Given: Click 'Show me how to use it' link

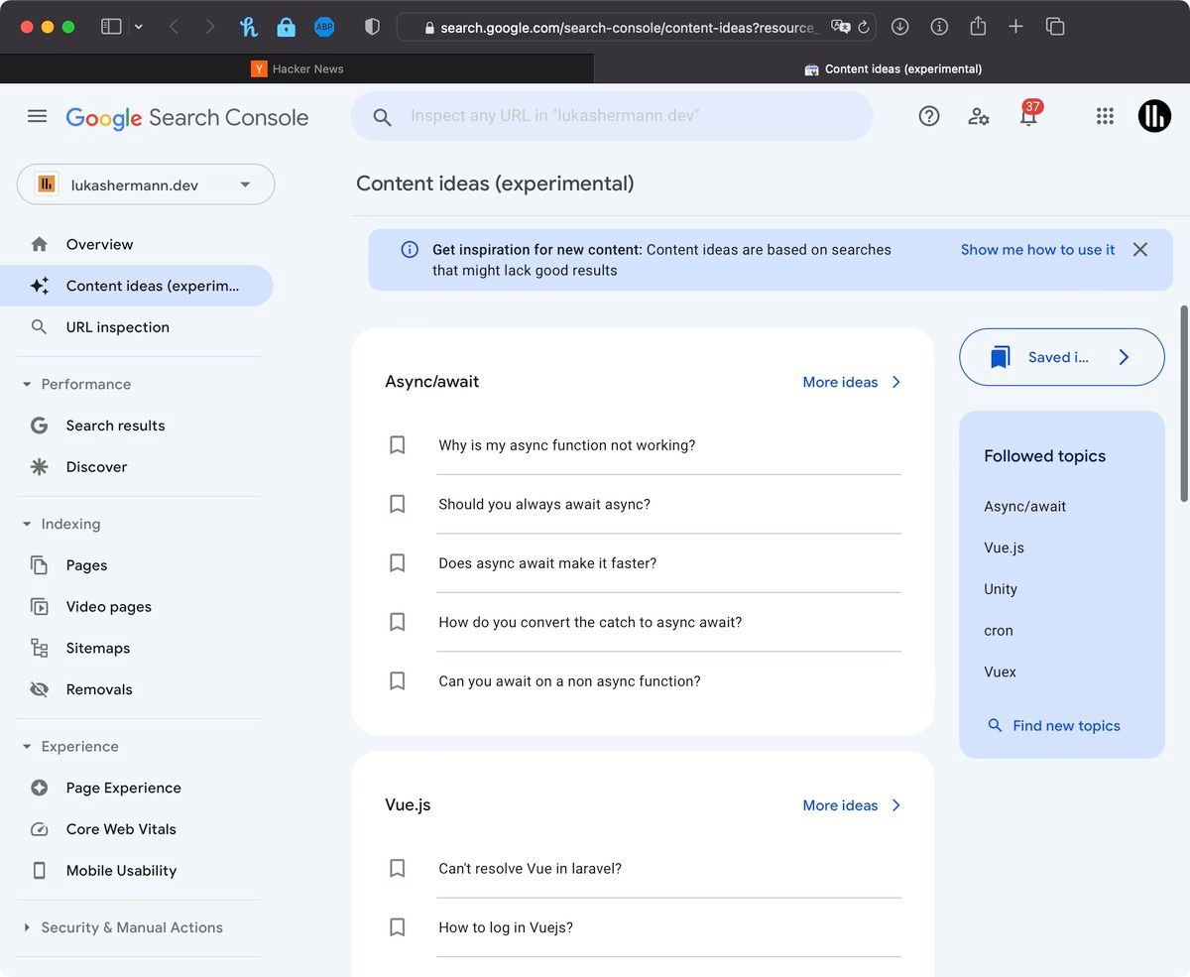Looking at the screenshot, I should click(1037, 250).
